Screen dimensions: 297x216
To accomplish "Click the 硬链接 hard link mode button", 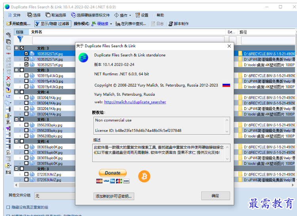I will click(100, 24).
